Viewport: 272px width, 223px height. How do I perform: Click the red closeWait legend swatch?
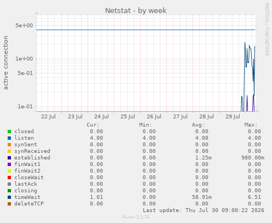tap(9, 178)
